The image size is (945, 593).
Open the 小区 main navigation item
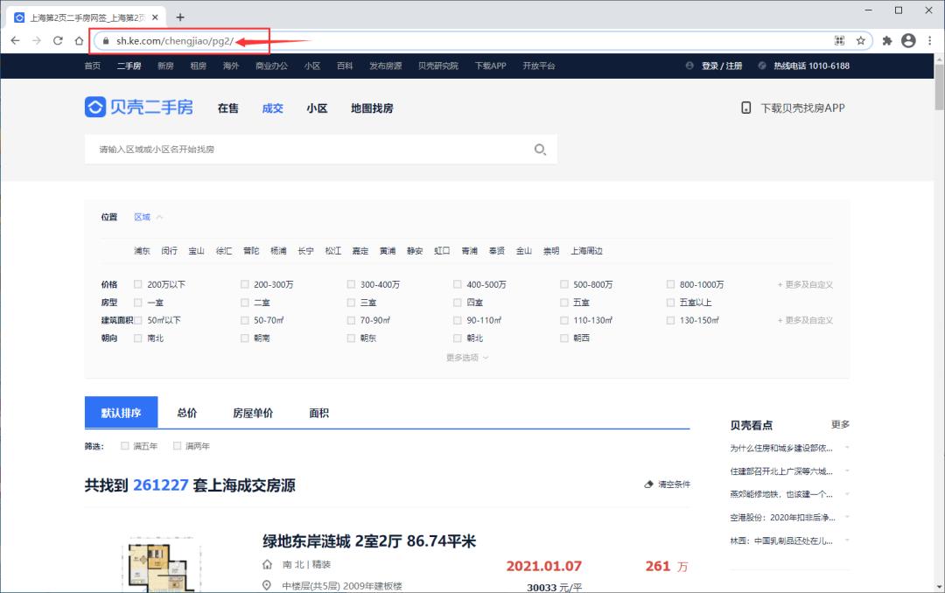point(317,108)
